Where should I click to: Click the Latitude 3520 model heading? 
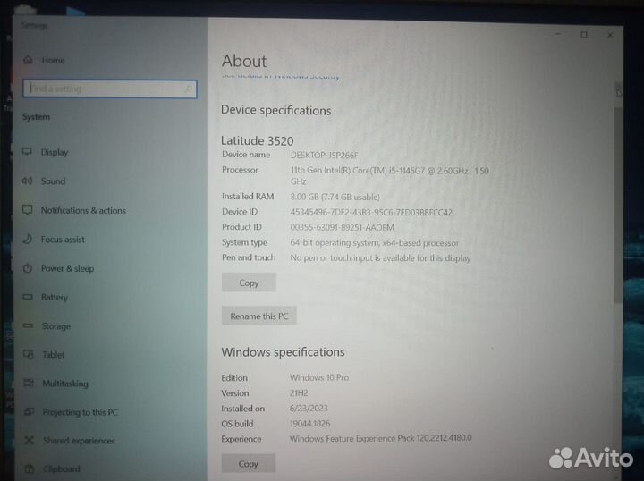click(x=257, y=140)
